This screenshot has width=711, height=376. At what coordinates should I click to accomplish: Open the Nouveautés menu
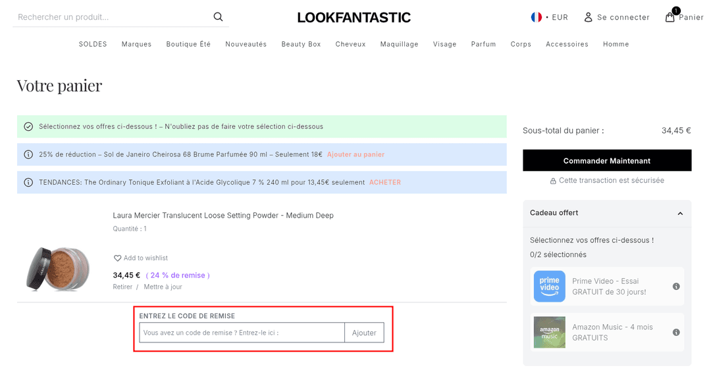(246, 44)
